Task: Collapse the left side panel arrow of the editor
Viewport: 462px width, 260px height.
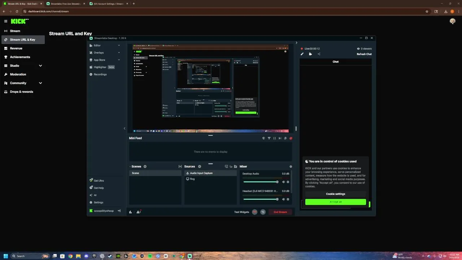Action: point(125,128)
